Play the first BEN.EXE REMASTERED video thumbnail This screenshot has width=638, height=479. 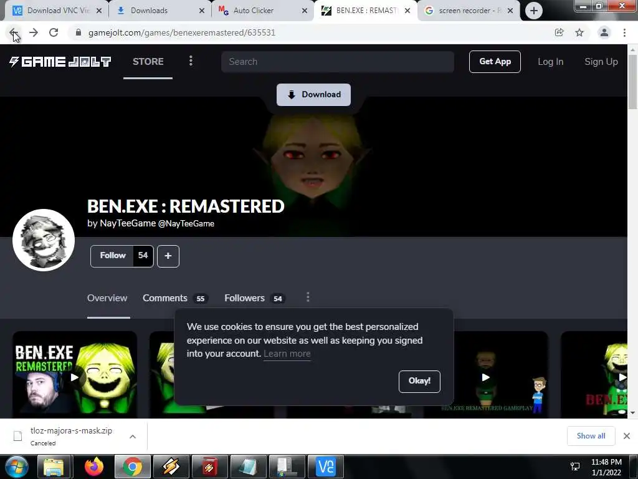tap(75, 377)
